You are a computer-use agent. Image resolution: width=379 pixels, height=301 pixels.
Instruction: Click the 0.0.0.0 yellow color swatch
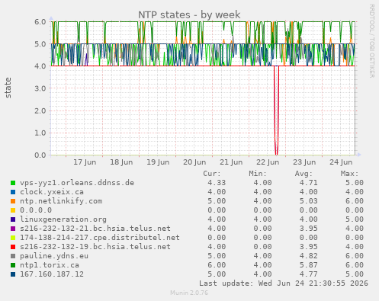click(x=13, y=210)
